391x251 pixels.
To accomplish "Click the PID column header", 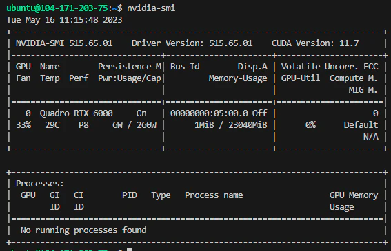I will pyautogui.click(x=130, y=195).
